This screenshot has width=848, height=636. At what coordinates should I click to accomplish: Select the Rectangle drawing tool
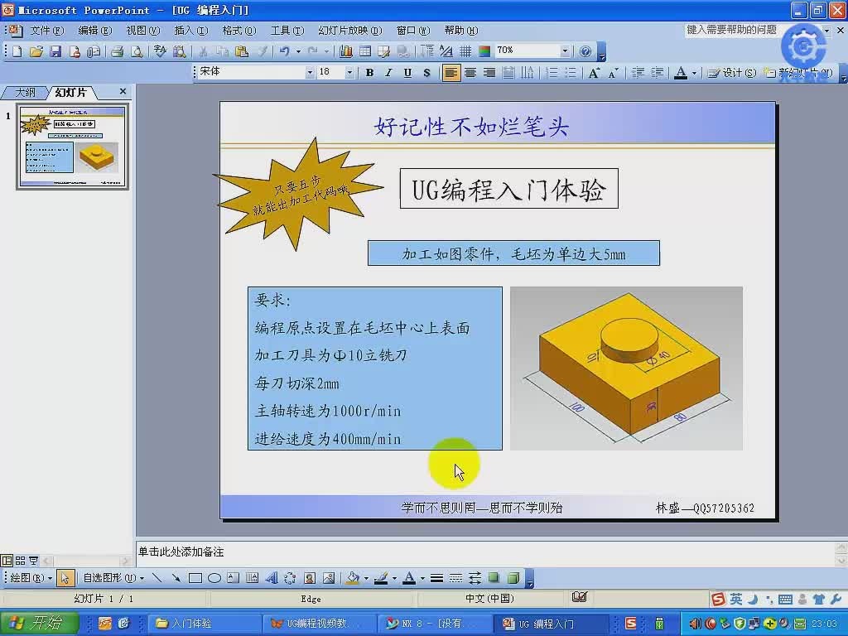click(195, 578)
